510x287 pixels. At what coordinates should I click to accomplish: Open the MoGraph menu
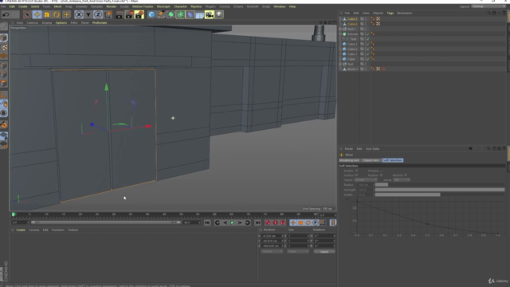tap(163, 6)
